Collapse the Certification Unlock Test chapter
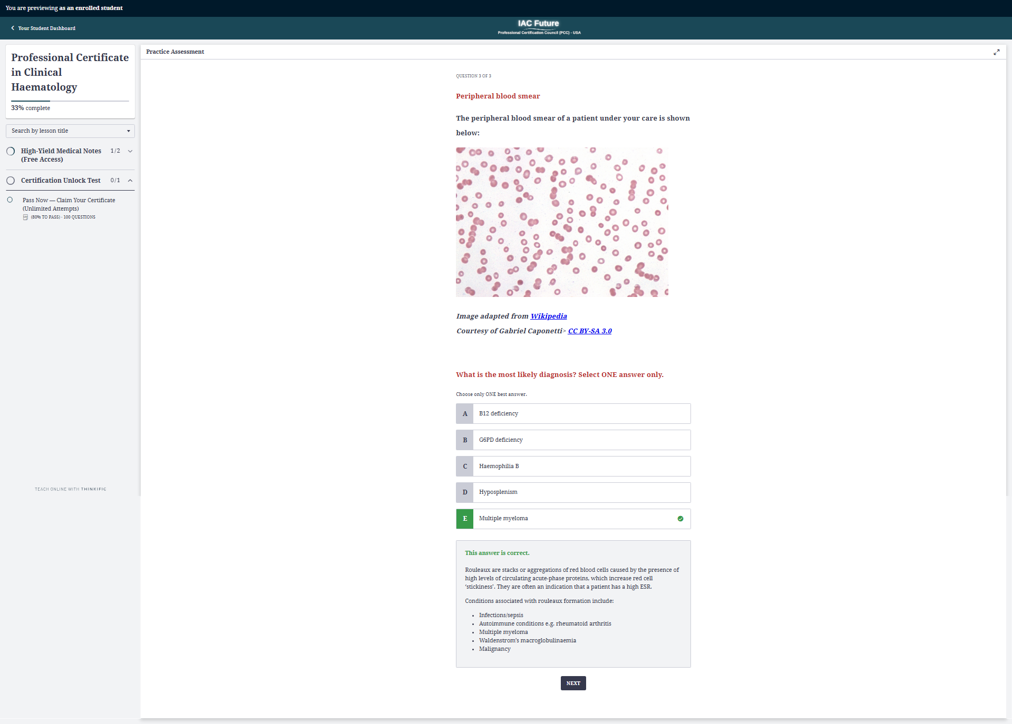The width and height of the screenshot is (1012, 724). [x=130, y=181]
